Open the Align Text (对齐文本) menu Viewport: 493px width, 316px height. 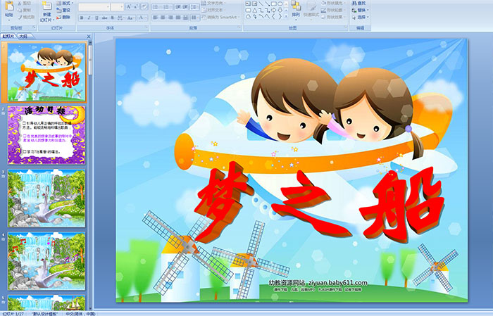(214, 10)
